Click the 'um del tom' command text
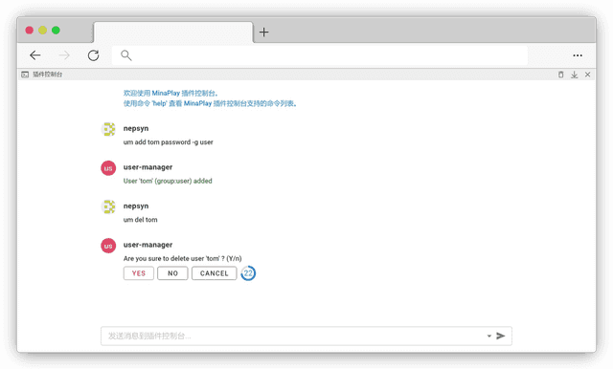The height and width of the screenshot is (369, 613). click(x=141, y=220)
